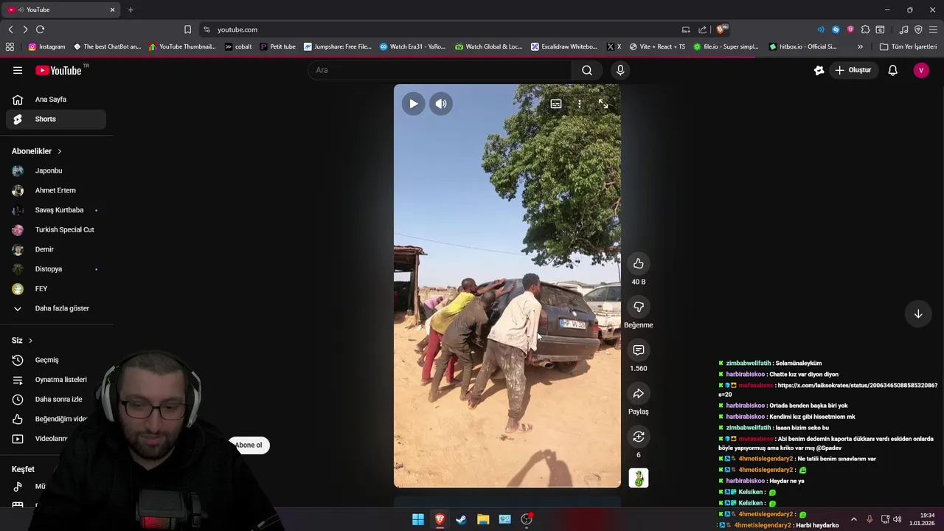
Task: Like the Short with thumbs up
Action: (639, 263)
